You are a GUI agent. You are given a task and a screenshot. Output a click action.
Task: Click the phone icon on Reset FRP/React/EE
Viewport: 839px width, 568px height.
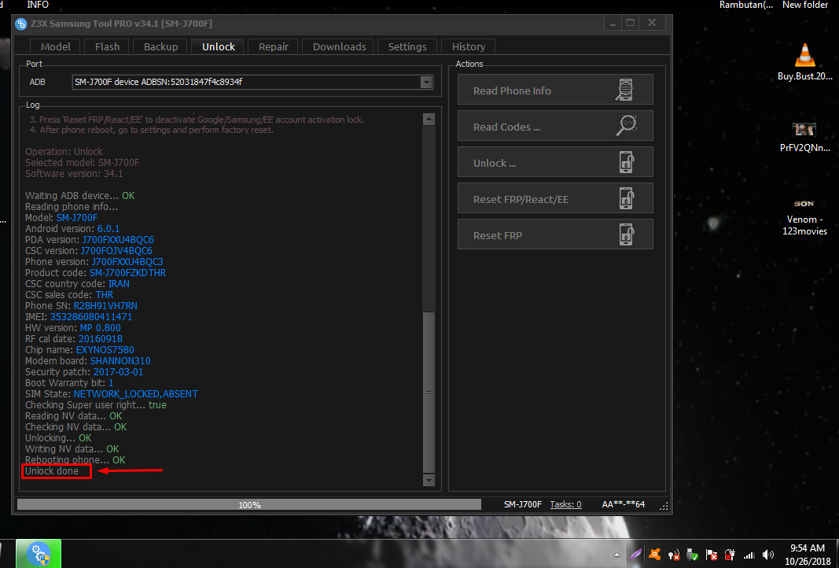(x=627, y=198)
